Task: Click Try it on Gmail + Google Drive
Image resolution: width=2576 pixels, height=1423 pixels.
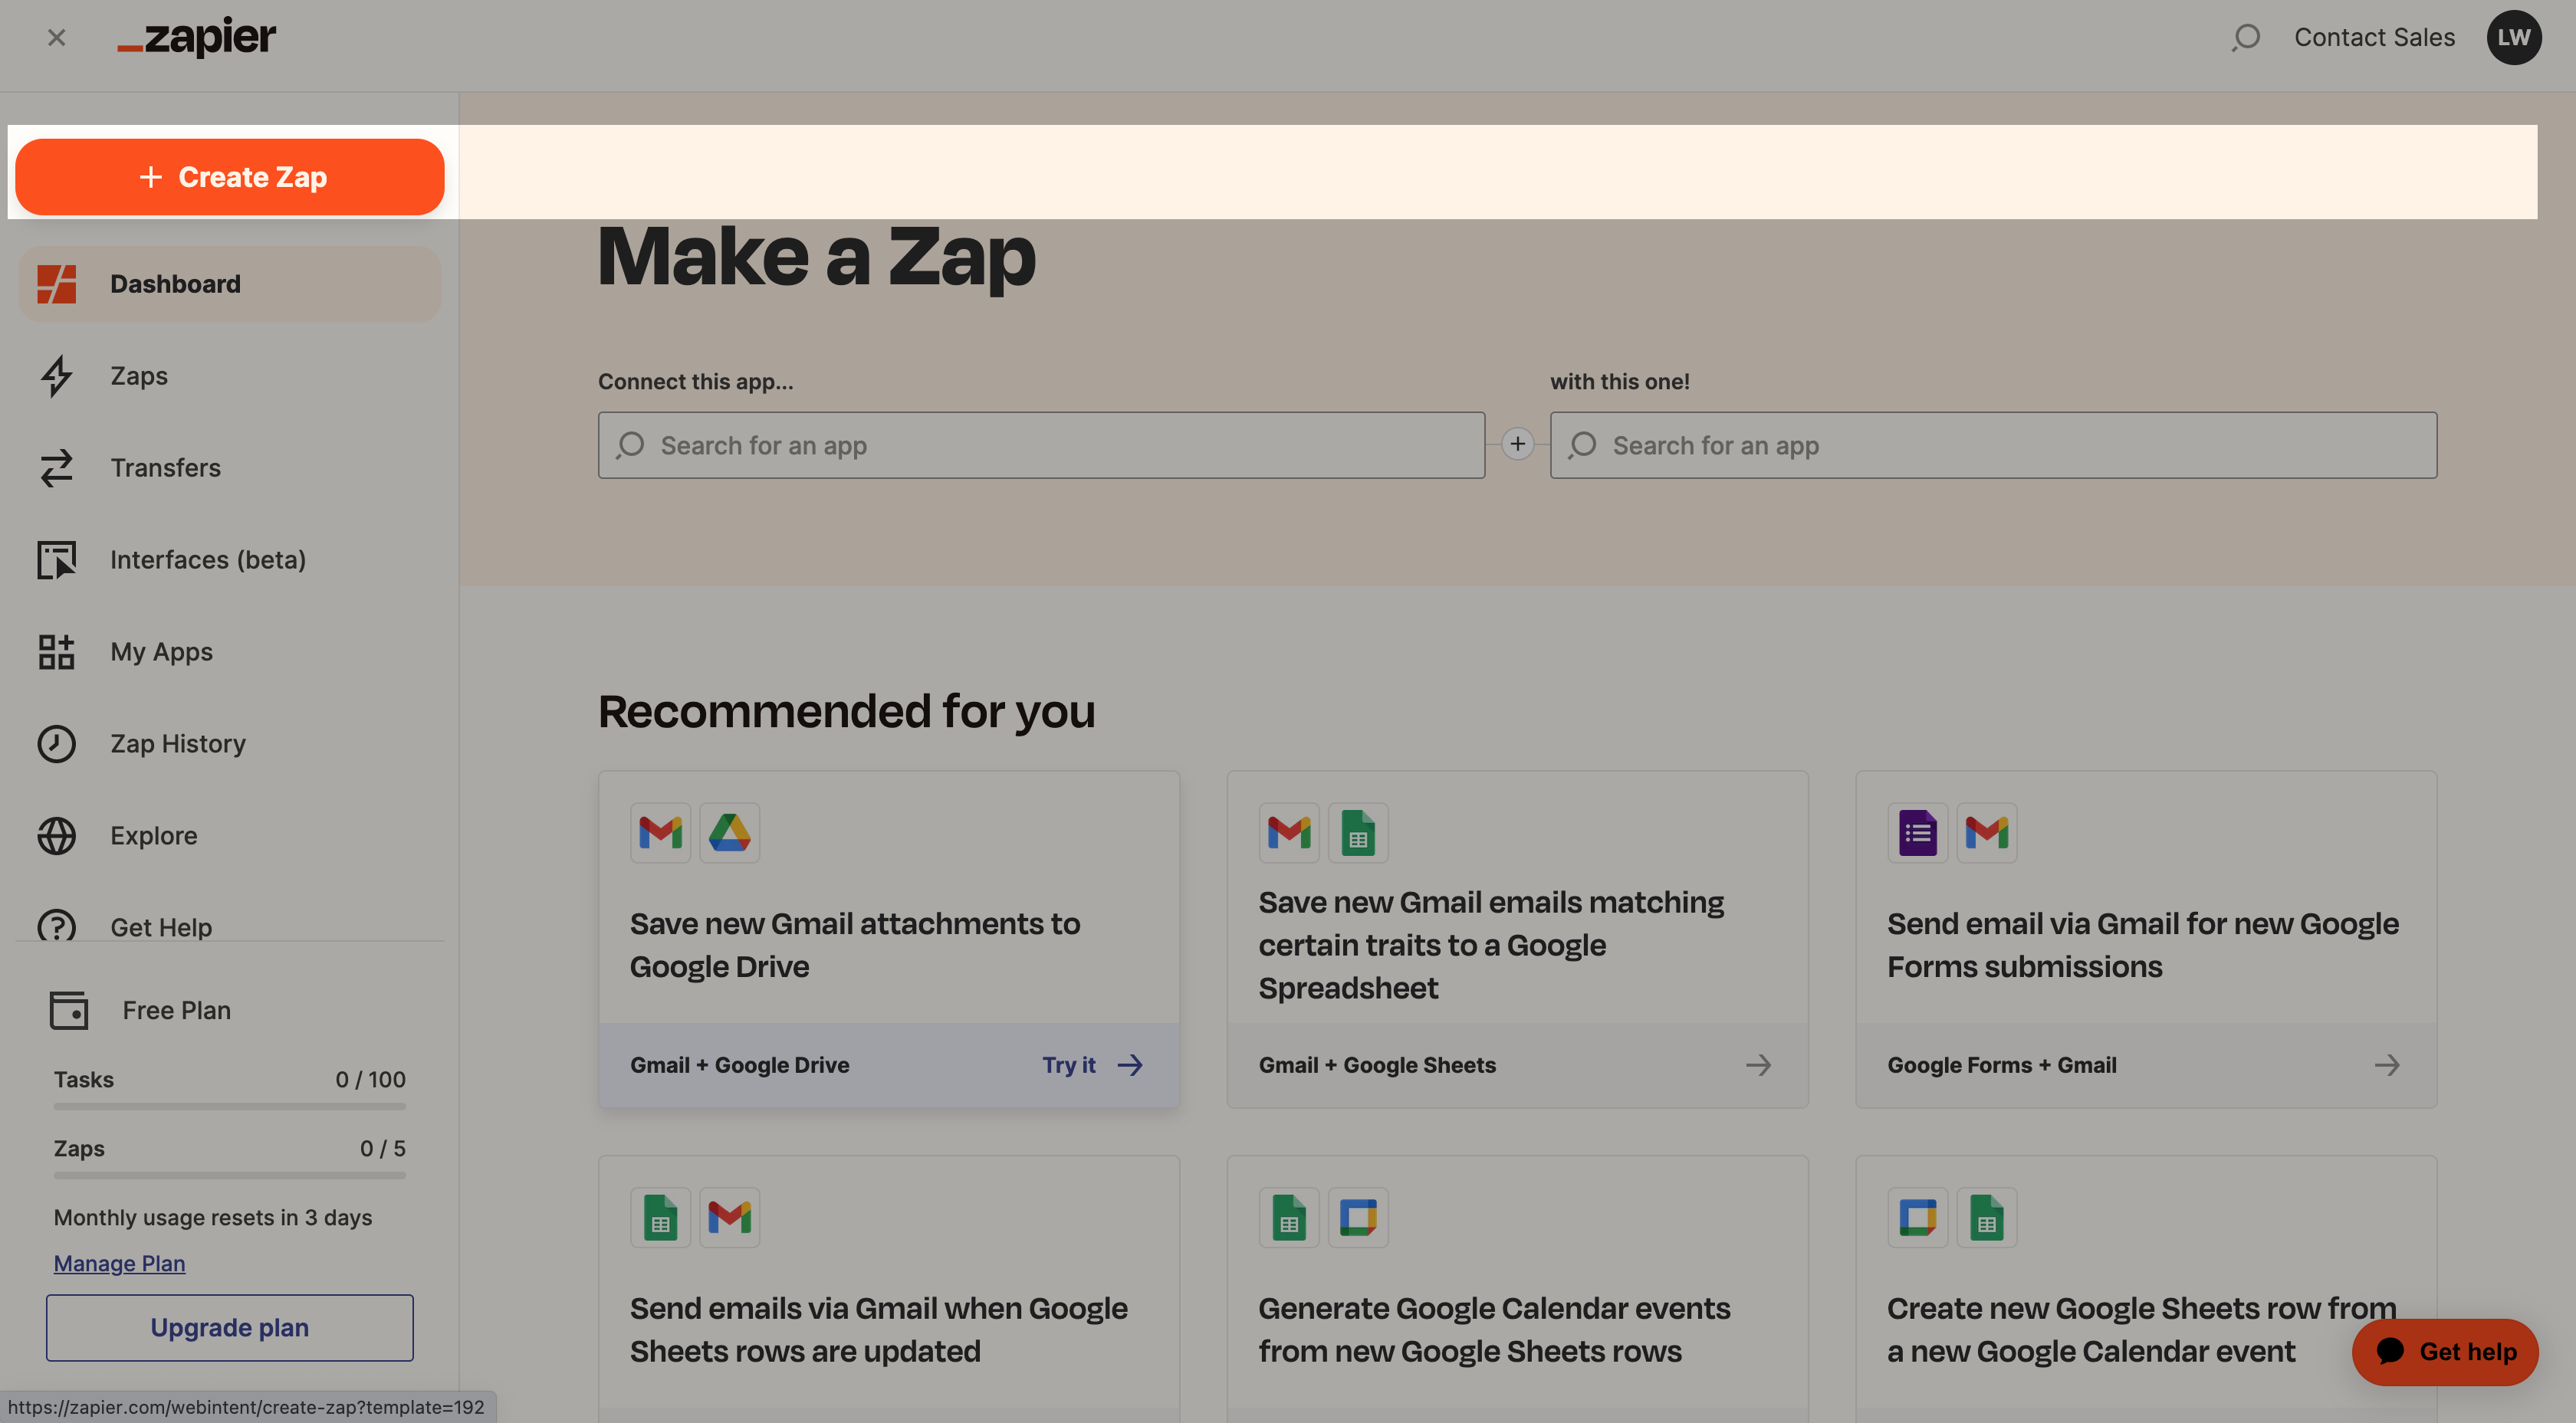Action: click(1092, 1065)
